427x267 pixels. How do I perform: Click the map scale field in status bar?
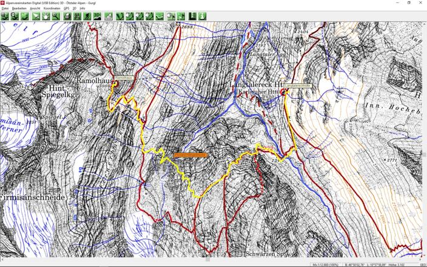[326, 265]
